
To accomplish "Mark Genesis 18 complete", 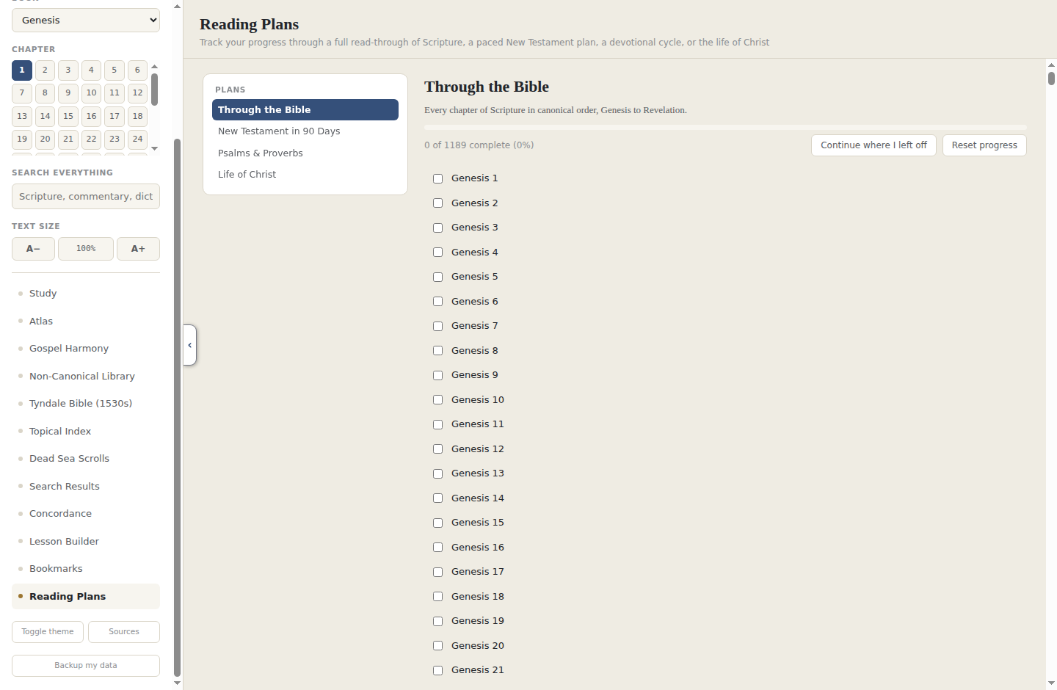I will click(x=437, y=597).
